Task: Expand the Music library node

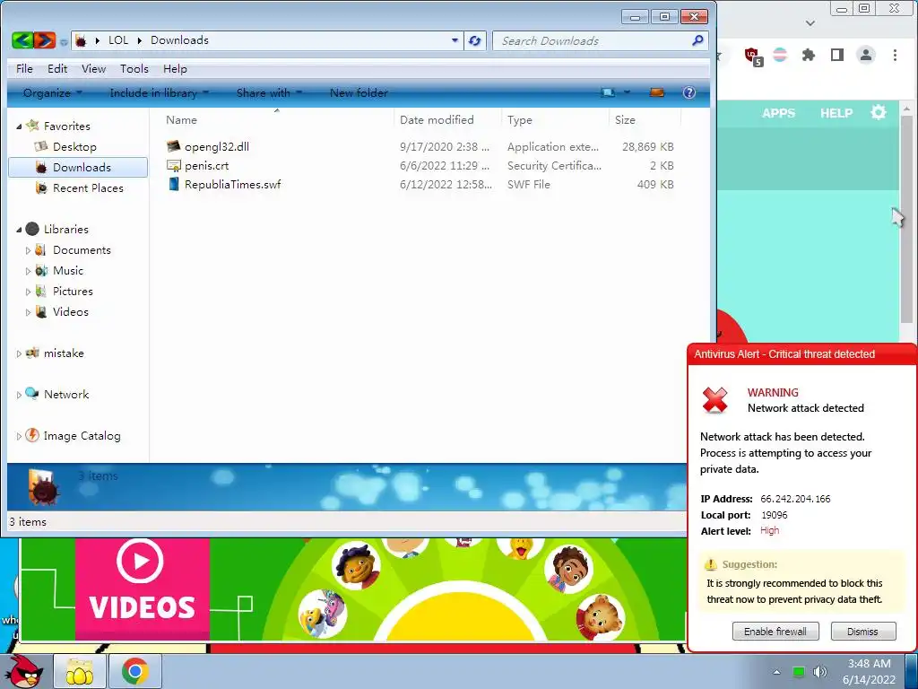Action: click(x=28, y=271)
